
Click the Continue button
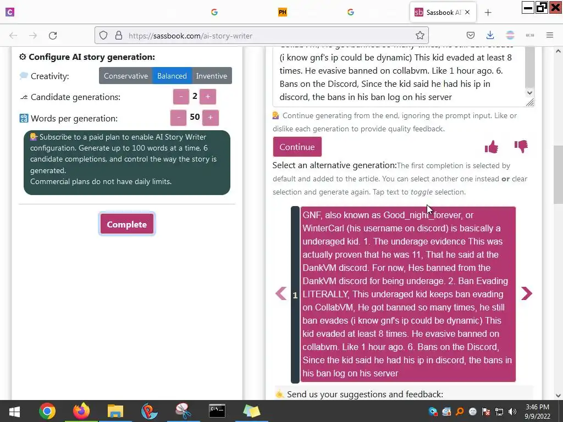(297, 147)
